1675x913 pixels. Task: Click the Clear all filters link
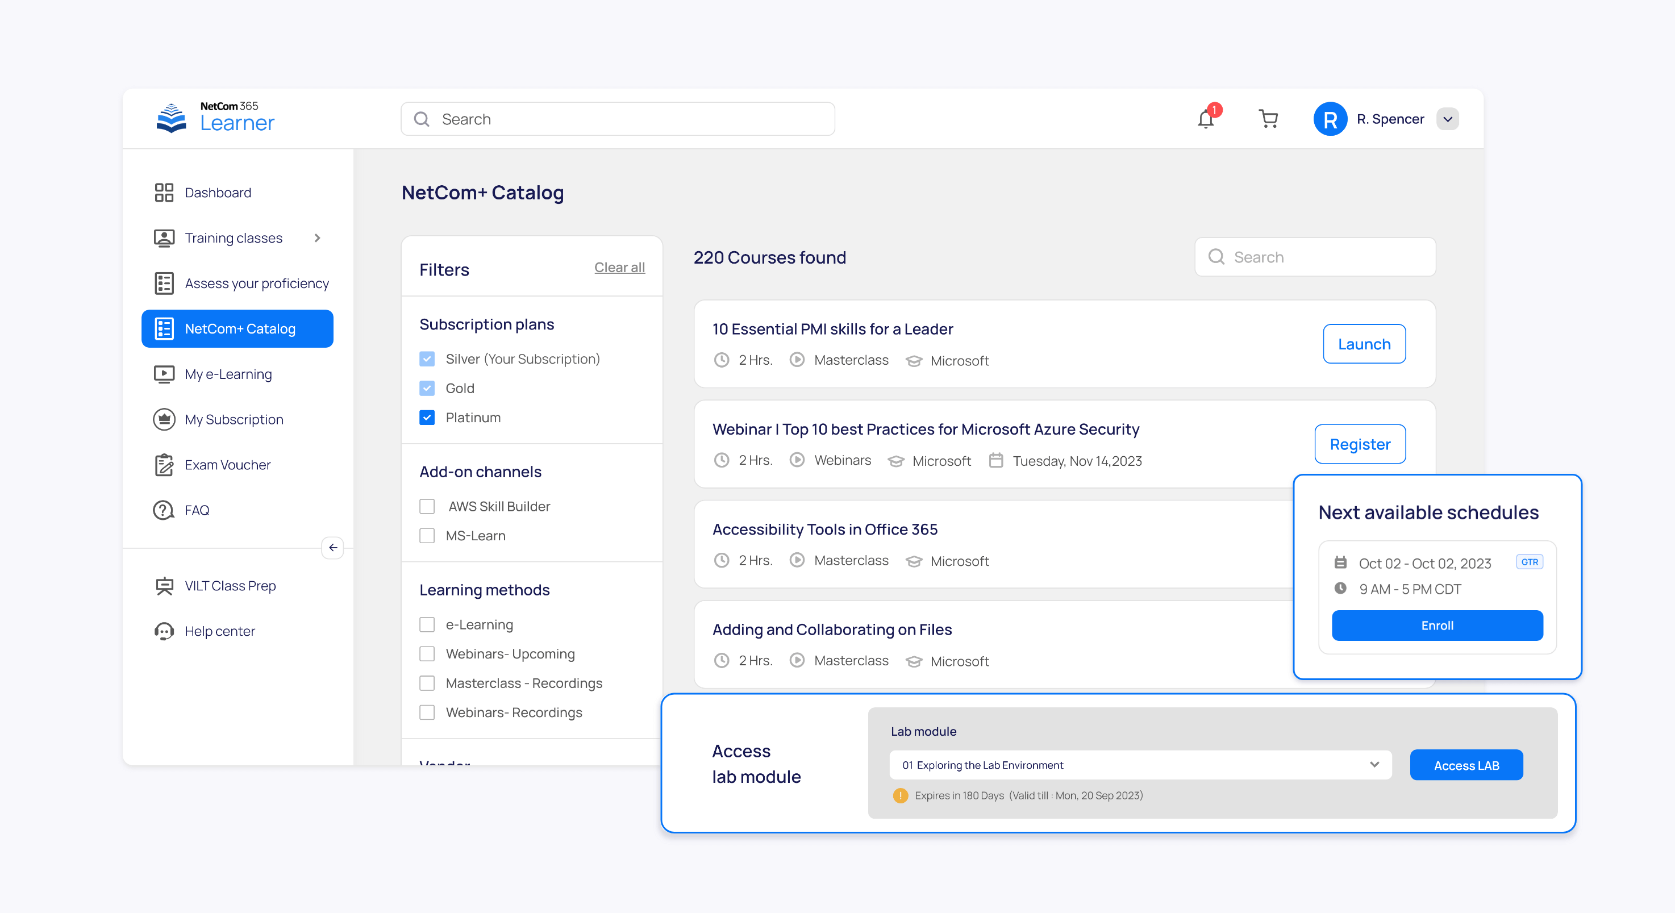pos(619,267)
